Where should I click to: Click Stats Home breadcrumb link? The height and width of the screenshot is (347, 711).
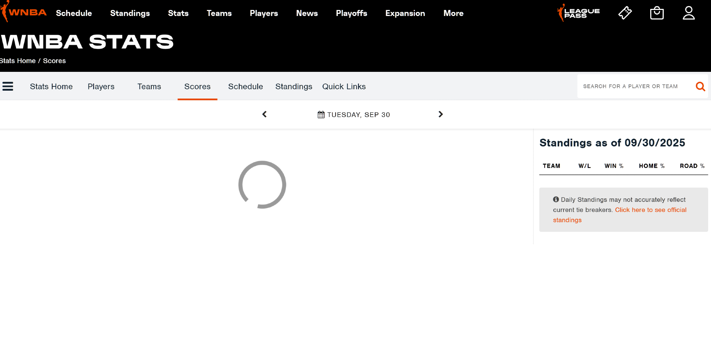[x=18, y=61]
